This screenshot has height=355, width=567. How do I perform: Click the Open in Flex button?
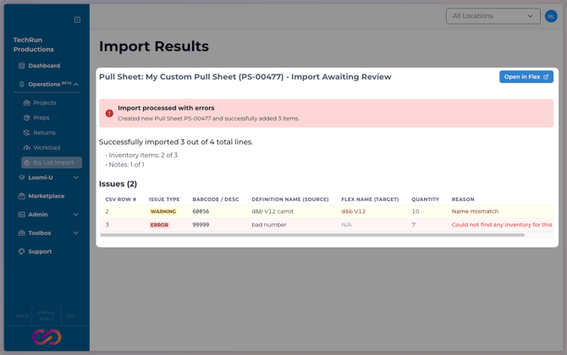526,77
